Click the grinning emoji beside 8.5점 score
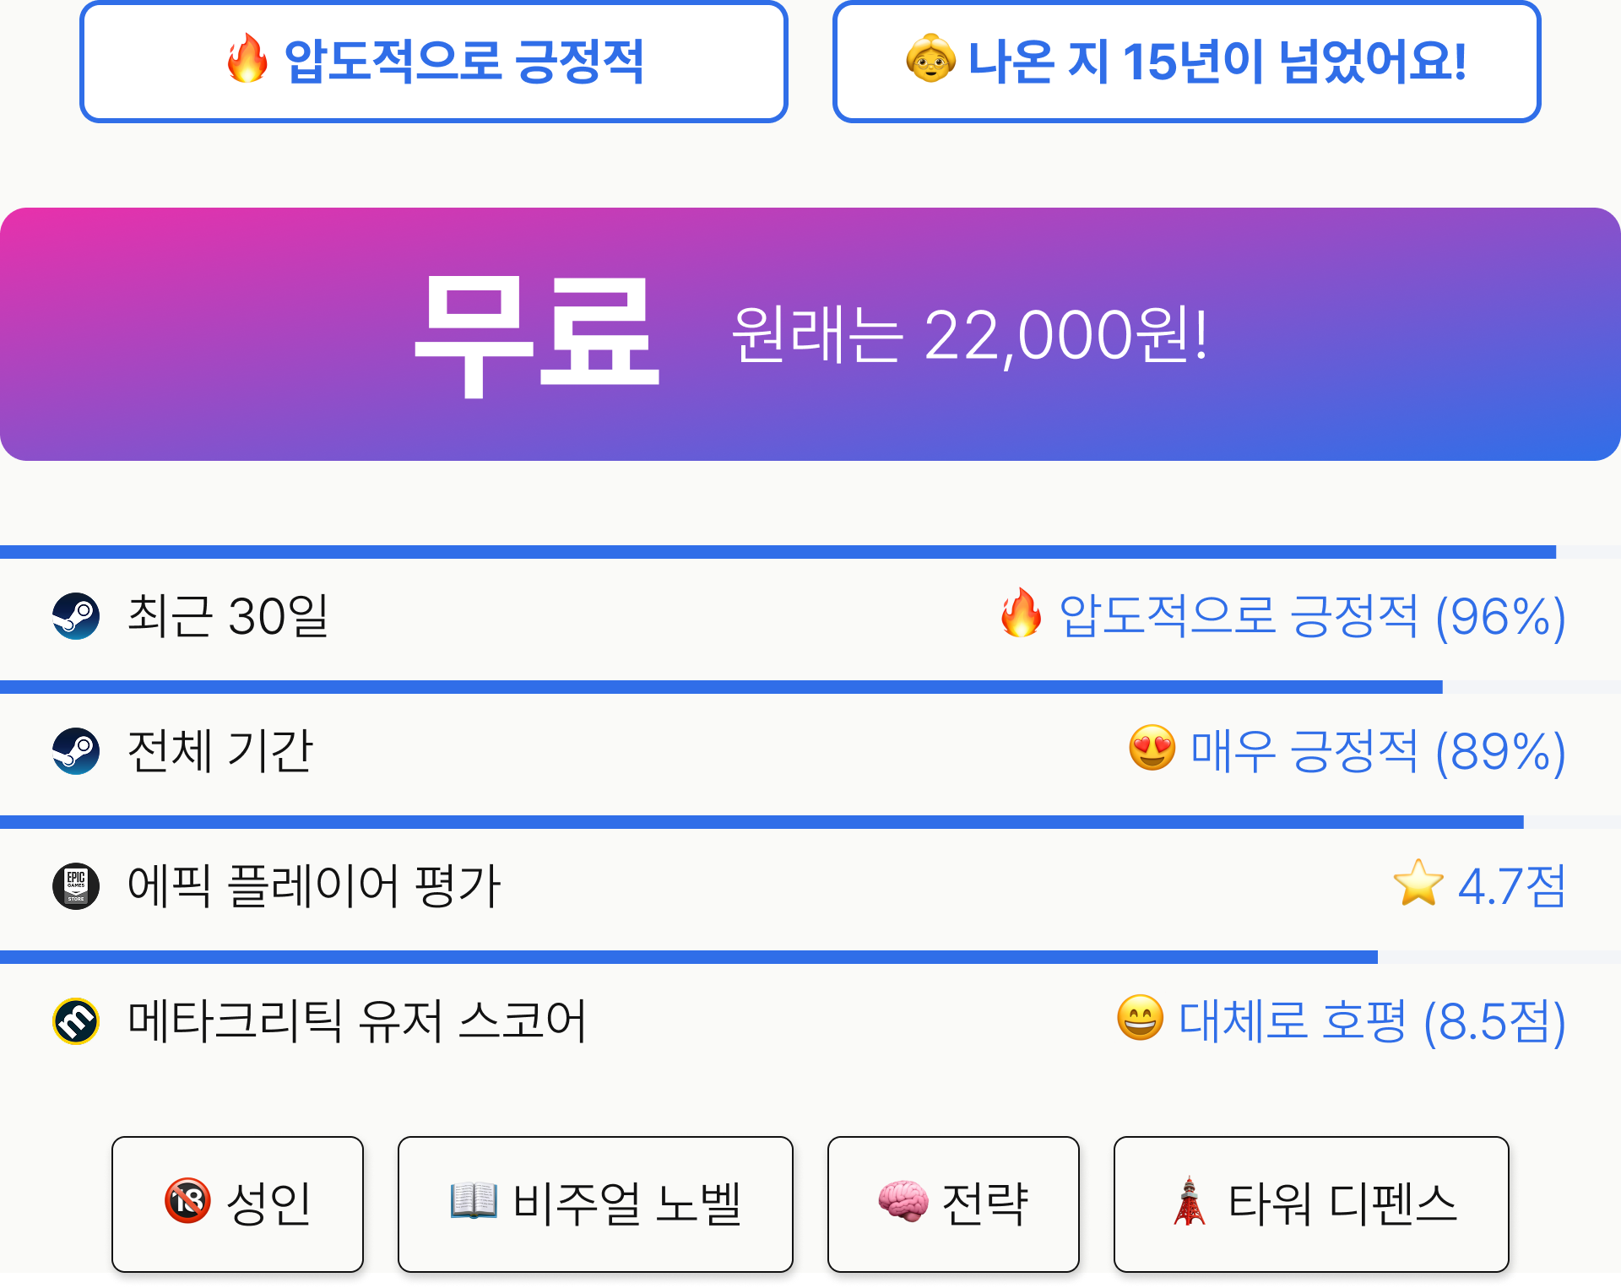Image resolution: width=1621 pixels, height=1288 pixels. point(1141,1018)
